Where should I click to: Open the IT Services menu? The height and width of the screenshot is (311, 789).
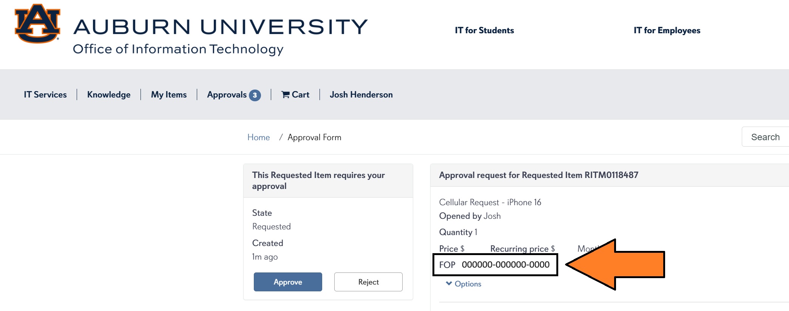click(x=45, y=95)
